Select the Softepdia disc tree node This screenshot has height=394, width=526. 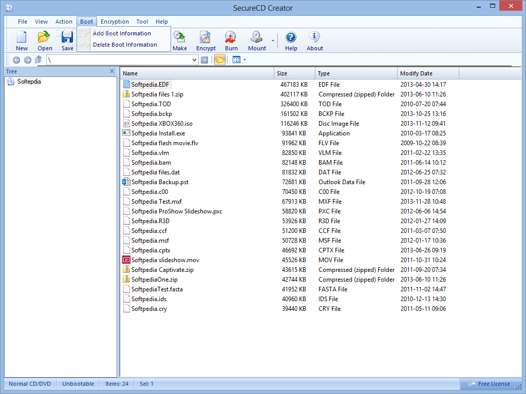[x=29, y=82]
